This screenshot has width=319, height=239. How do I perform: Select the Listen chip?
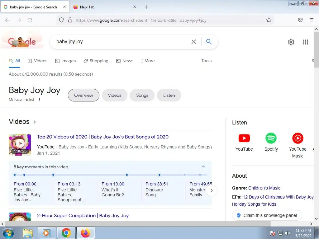click(169, 95)
